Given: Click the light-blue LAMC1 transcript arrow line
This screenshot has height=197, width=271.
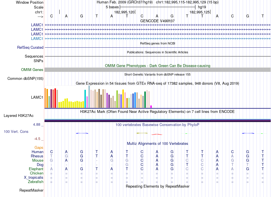Looking at the screenshot, I should (x=157, y=39).
